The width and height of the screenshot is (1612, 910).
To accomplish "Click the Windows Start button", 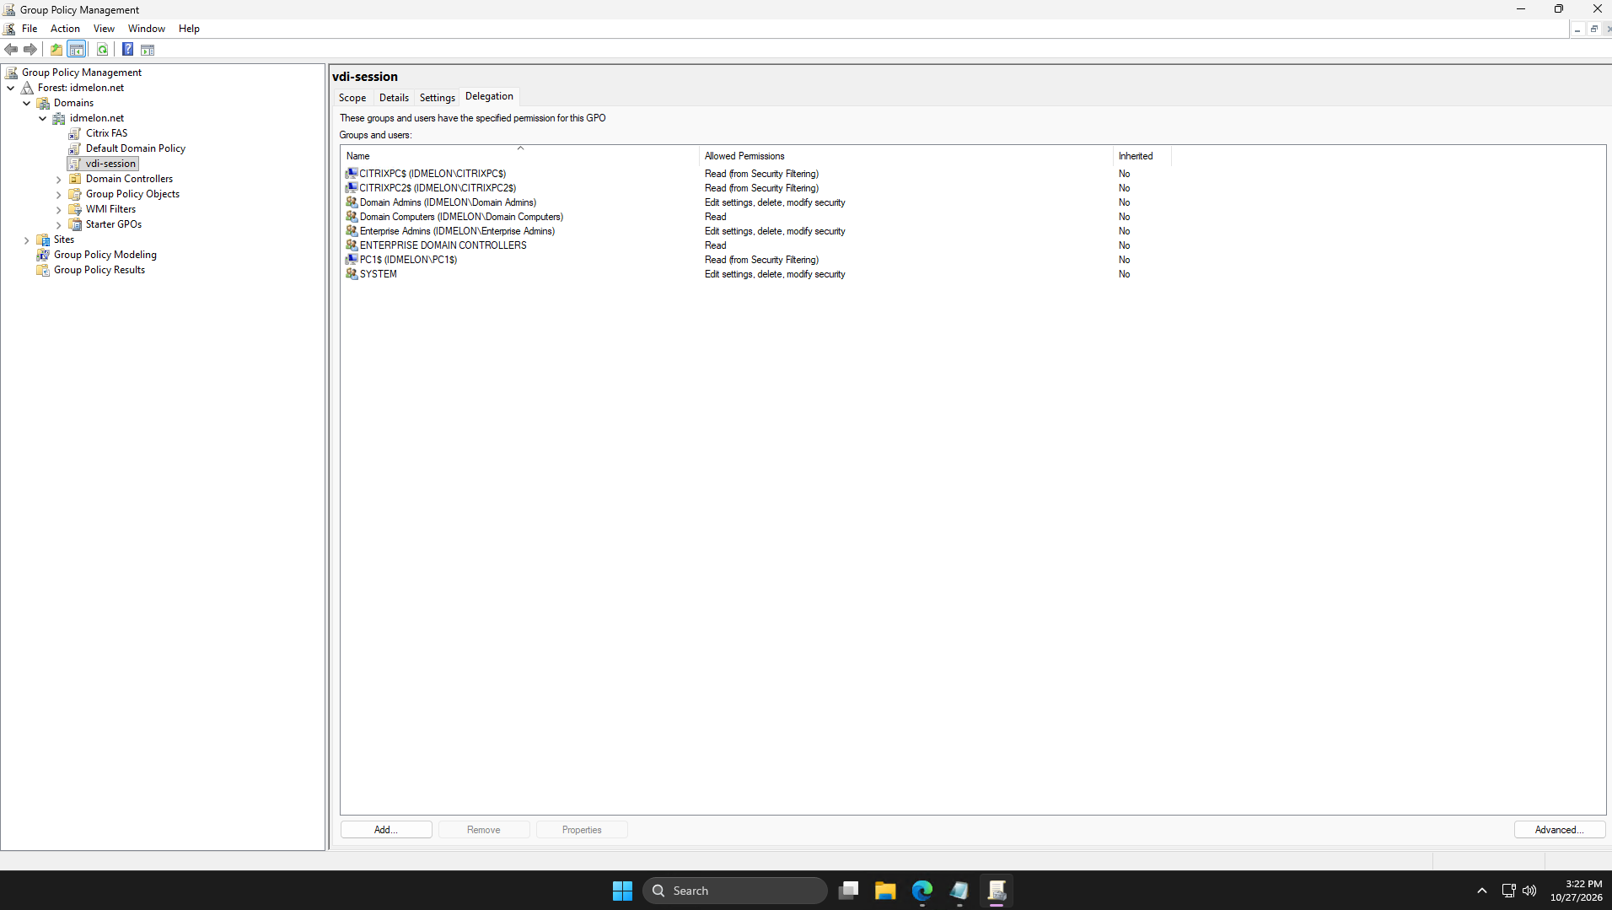I will [x=622, y=891].
